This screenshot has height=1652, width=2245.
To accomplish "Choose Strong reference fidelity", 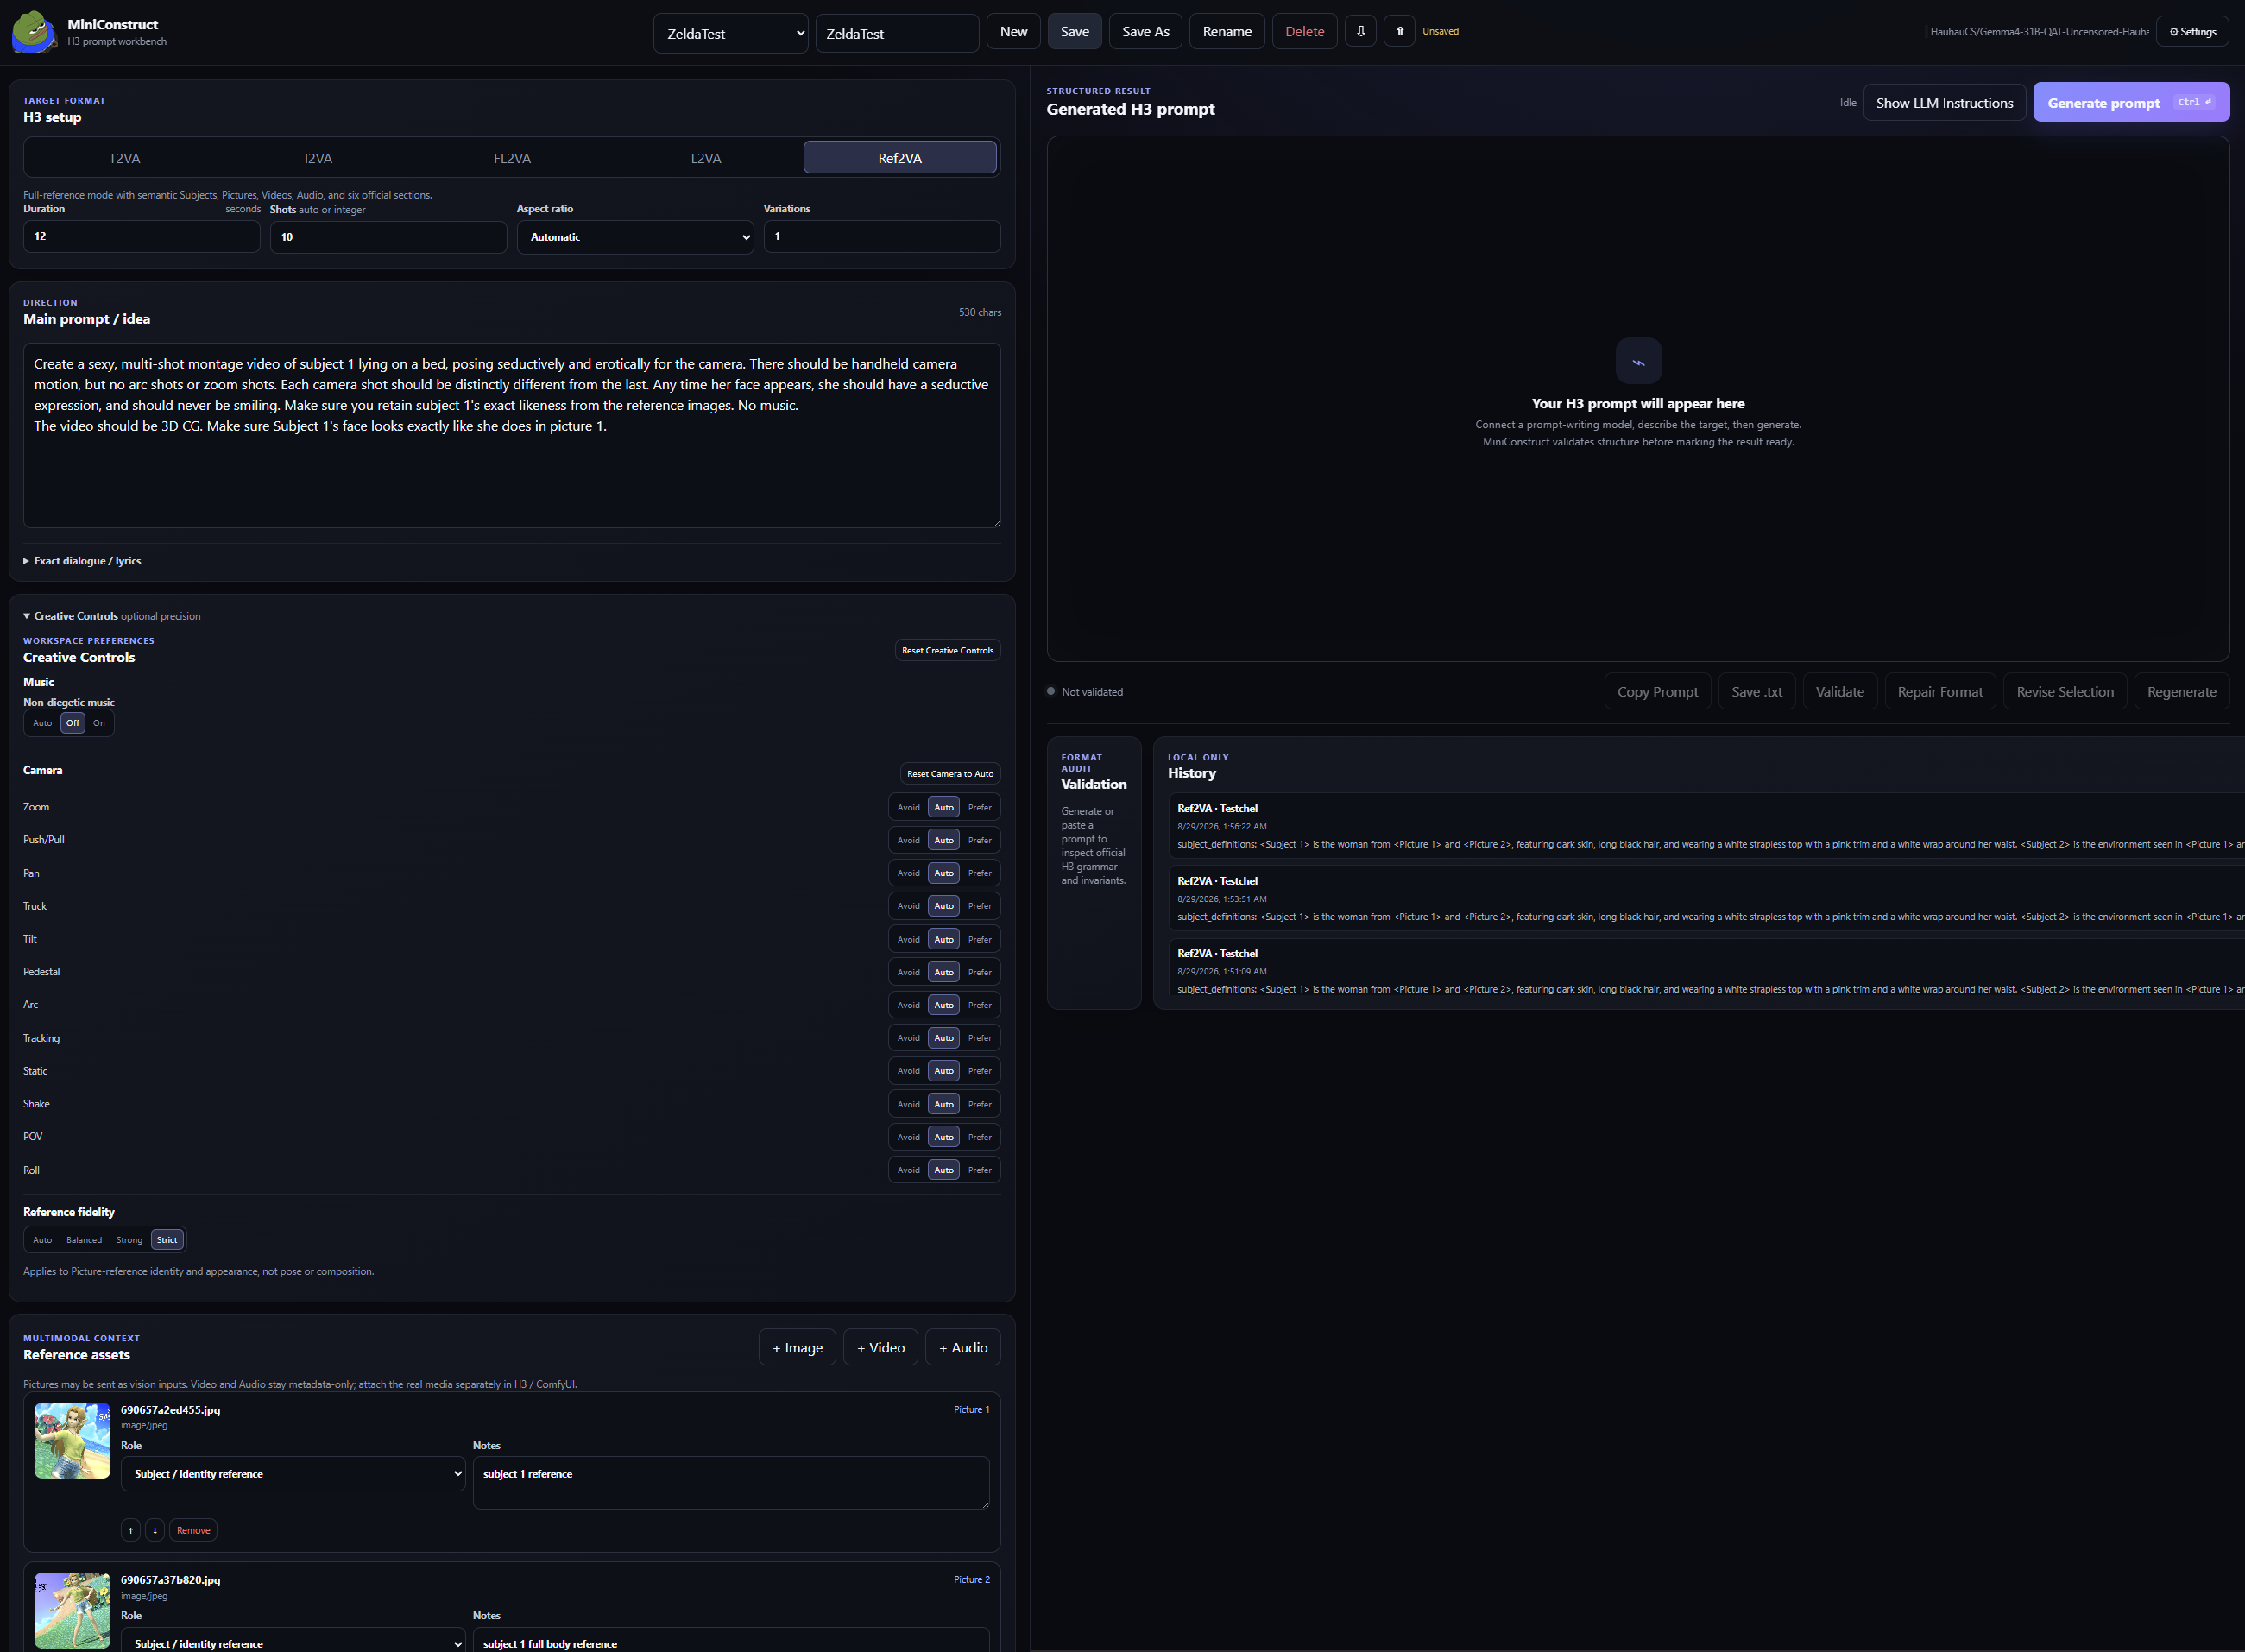I will click(129, 1240).
